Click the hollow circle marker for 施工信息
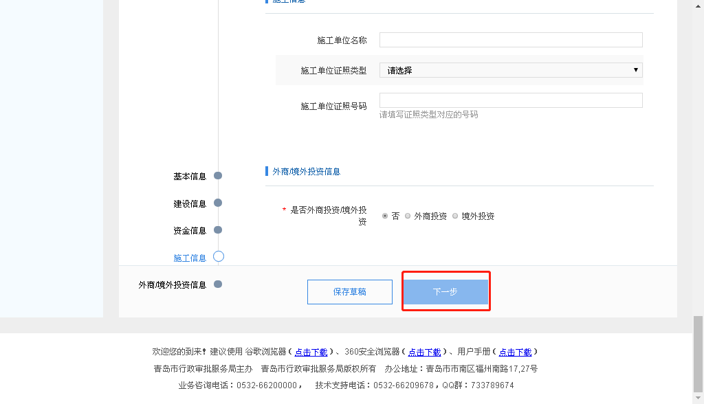 click(x=219, y=257)
